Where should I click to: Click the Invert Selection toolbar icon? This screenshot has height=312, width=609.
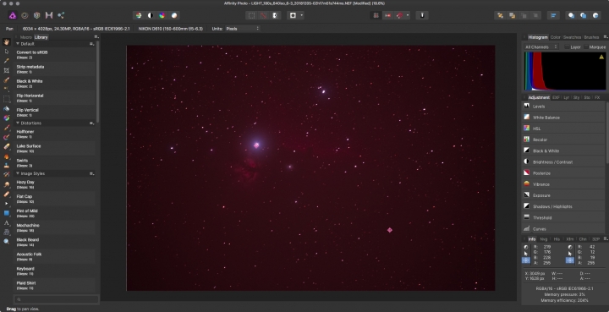[275, 15]
